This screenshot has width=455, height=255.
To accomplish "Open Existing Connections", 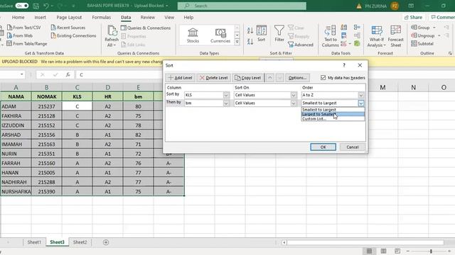I will (73, 35).
